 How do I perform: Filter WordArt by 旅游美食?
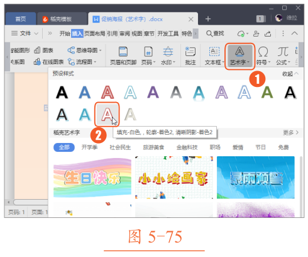153,147
